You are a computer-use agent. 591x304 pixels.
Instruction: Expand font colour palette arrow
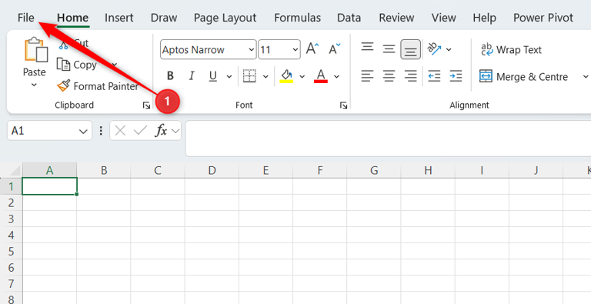click(x=336, y=76)
